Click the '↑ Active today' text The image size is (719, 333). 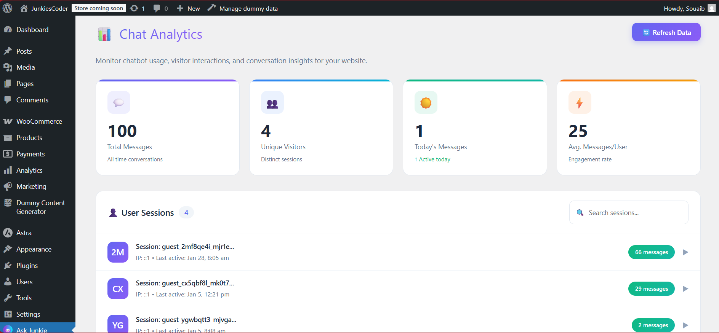[432, 159]
